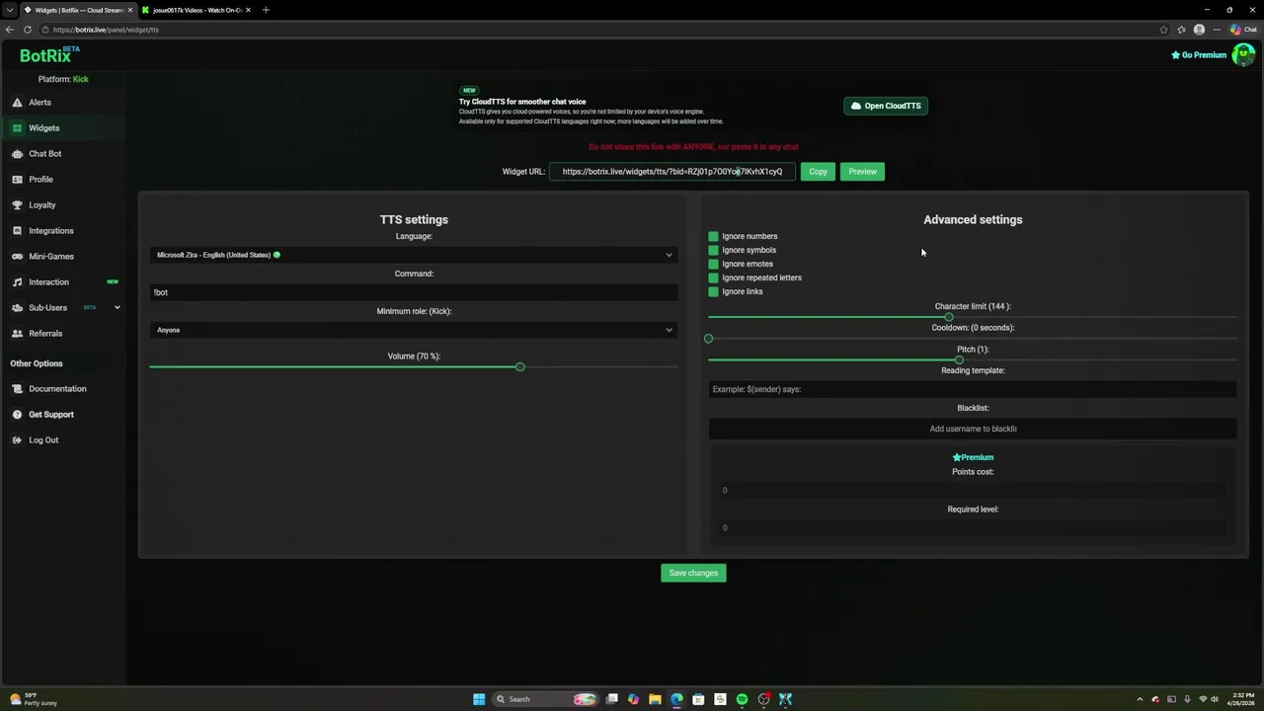Select the Widgets grid icon in the sidebar

[x=17, y=128]
